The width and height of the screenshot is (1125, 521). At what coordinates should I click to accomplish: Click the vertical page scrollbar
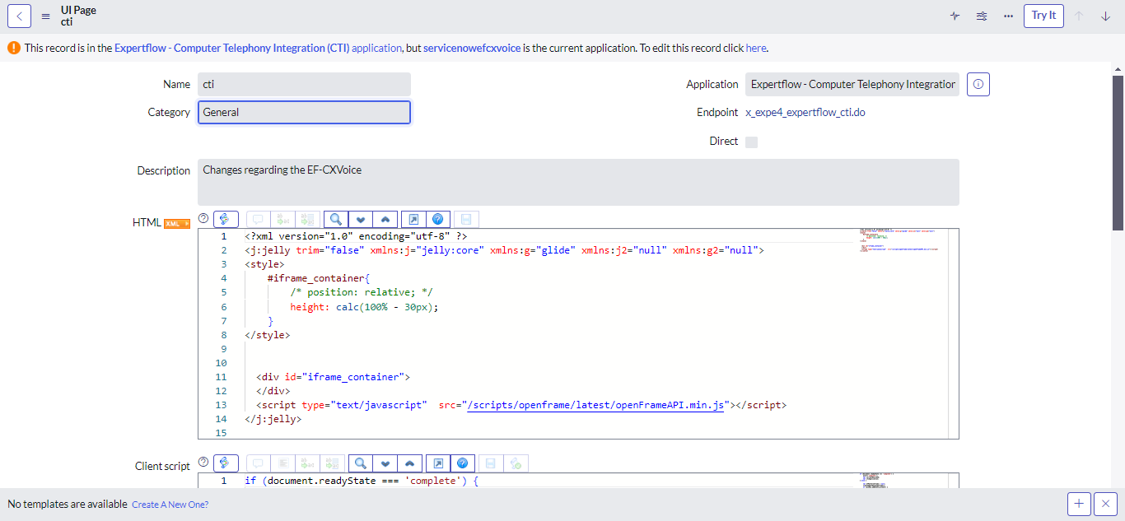(1118, 152)
